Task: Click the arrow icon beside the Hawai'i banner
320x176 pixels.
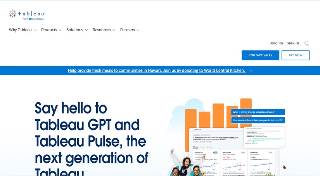Action: tap(251, 71)
